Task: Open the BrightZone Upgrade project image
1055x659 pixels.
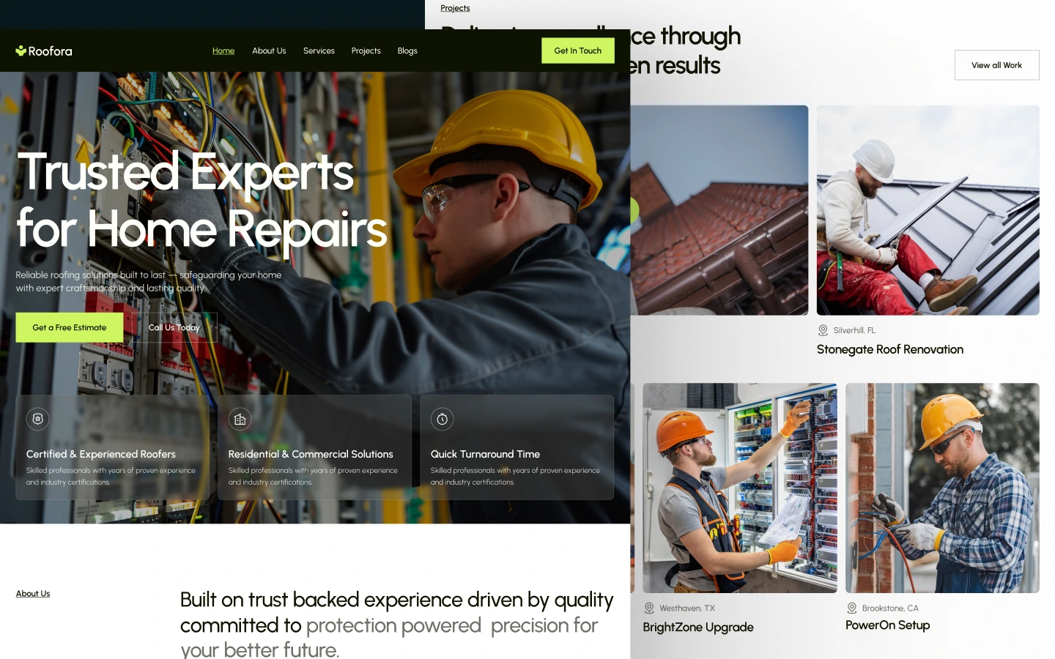Action: [740, 488]
